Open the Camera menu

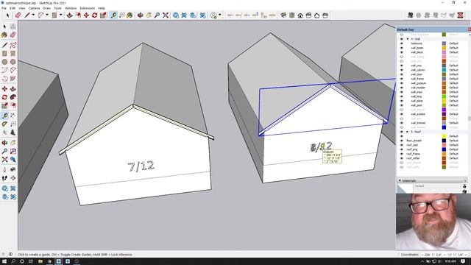click(x=34, y=8)
